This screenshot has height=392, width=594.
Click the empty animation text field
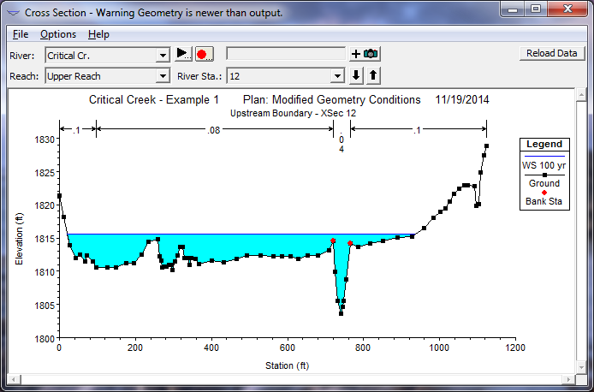pos(286,54)
